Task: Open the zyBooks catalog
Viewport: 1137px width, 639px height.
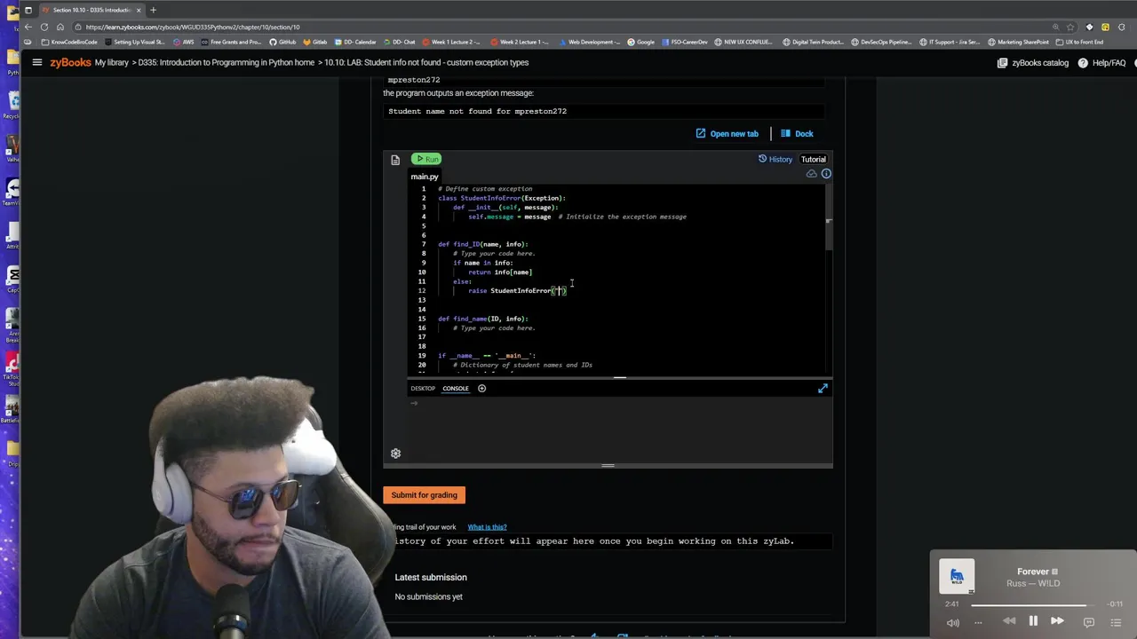Action: pyautogui.click(x=1033, y=63)
